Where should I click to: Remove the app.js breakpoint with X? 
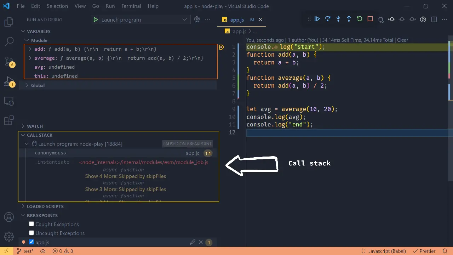201,242
